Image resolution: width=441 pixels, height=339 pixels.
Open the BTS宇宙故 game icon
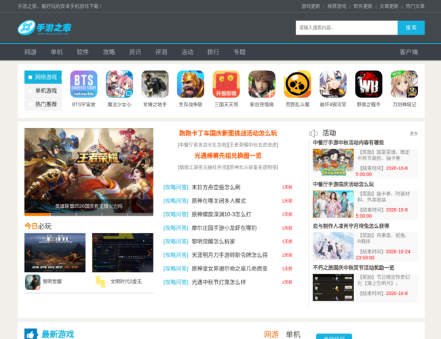point(83,84)
